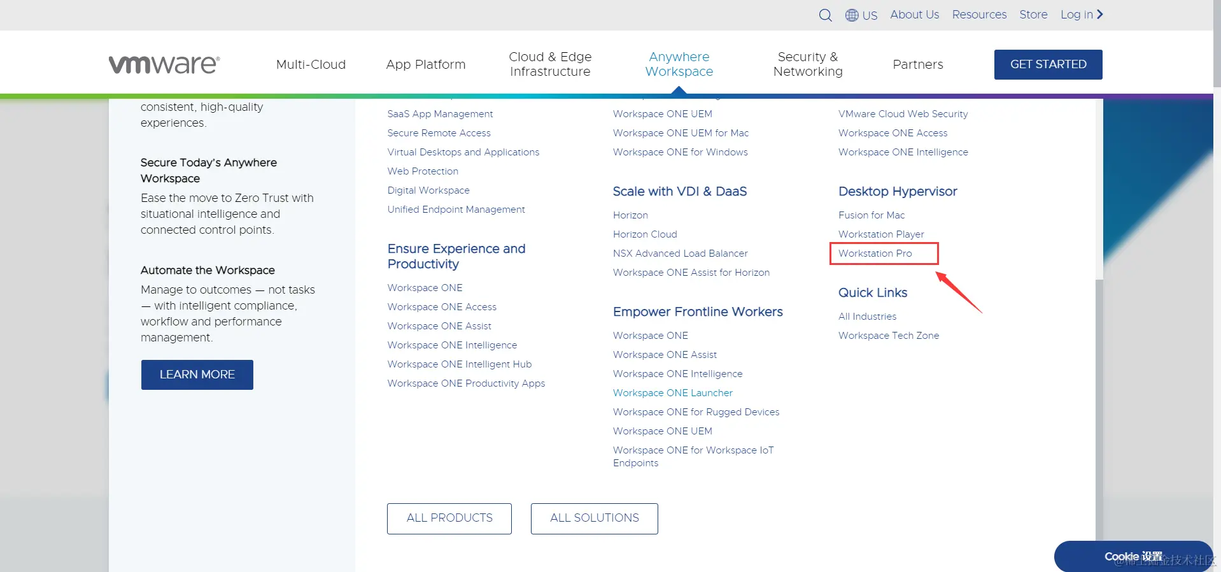The height and width of the screenshot is (572, 1221).
Task: Open Workspace ONE Access under Ensure Experience
Action: [442, 307]
